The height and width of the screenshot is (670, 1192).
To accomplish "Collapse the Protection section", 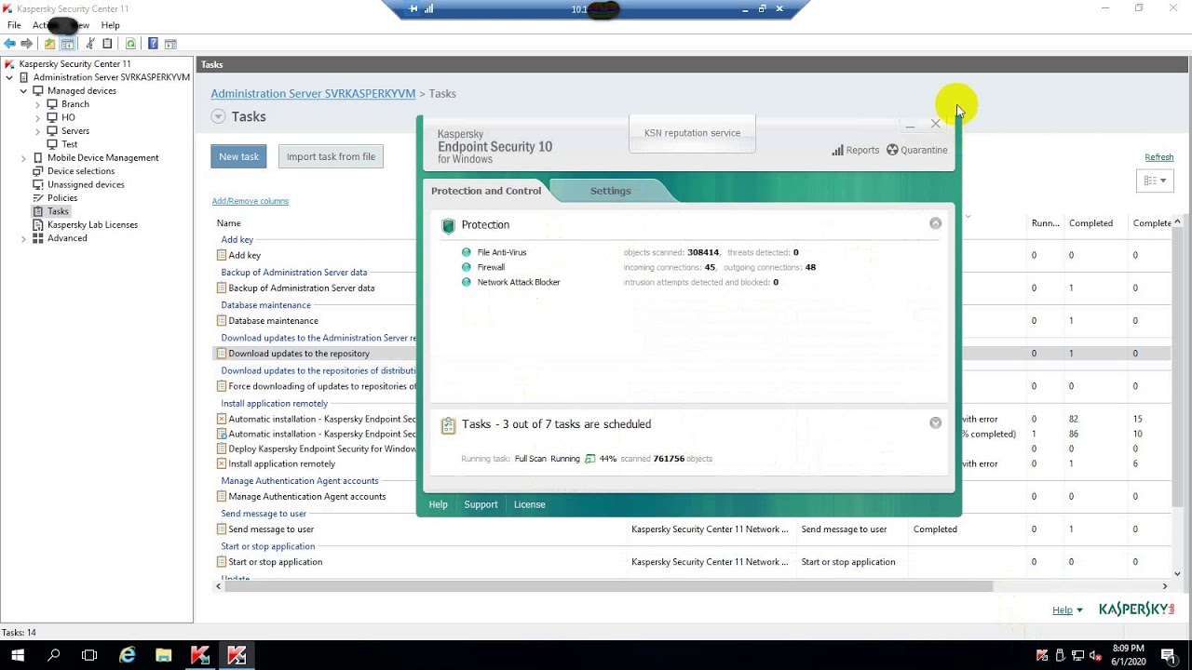I will click(936, 223).
